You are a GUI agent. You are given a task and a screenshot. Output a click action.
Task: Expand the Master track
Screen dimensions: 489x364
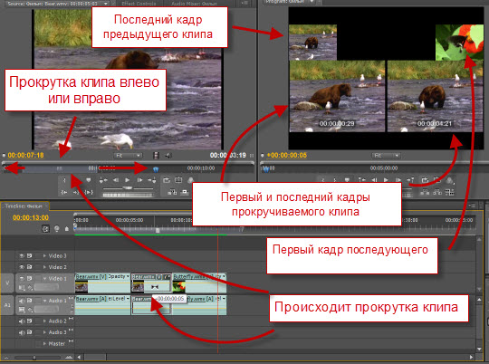tap(44, 343)
